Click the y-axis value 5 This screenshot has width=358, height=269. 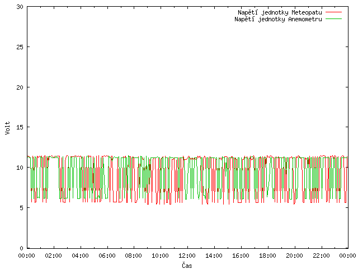(x=22, y=208)
